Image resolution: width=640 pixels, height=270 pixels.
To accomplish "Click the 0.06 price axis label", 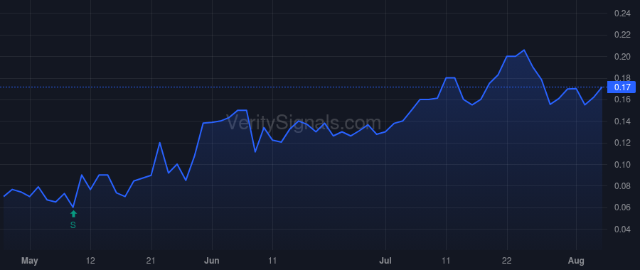I will [x=622, y=207].
